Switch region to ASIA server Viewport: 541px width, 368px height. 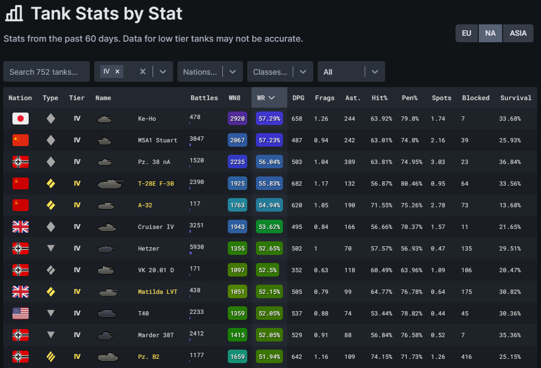518,33
